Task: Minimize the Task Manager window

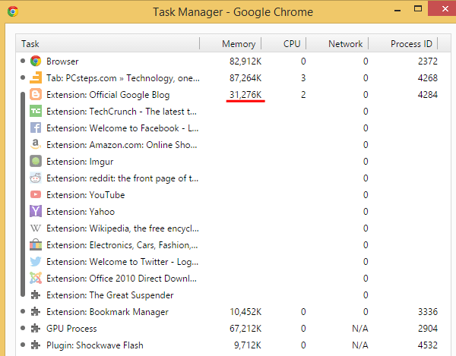Action: pos(397,9)
